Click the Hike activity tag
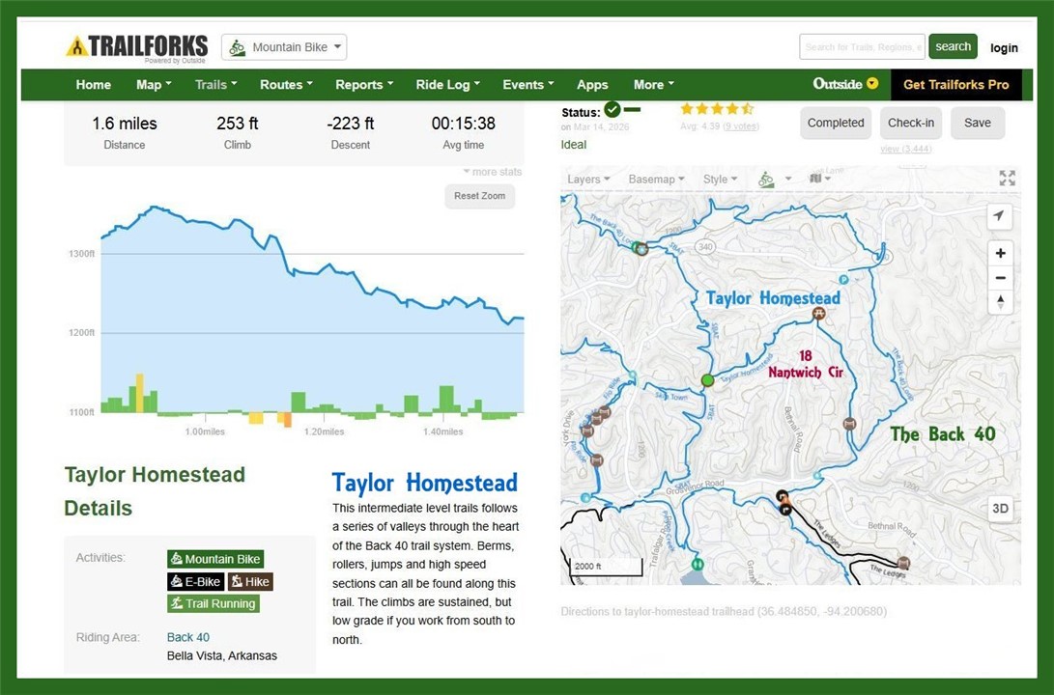The width and height of the screenshot is (1054, 695). 250,581
